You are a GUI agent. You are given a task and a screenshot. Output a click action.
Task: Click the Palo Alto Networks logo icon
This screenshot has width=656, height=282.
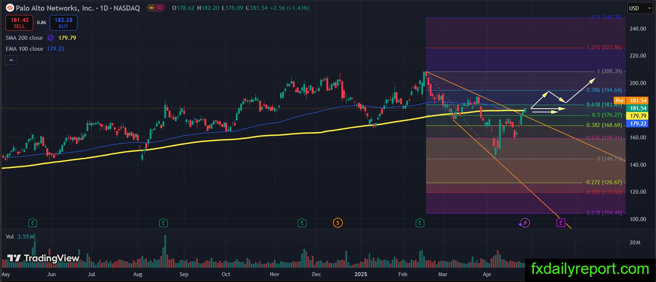pos(10,8)
